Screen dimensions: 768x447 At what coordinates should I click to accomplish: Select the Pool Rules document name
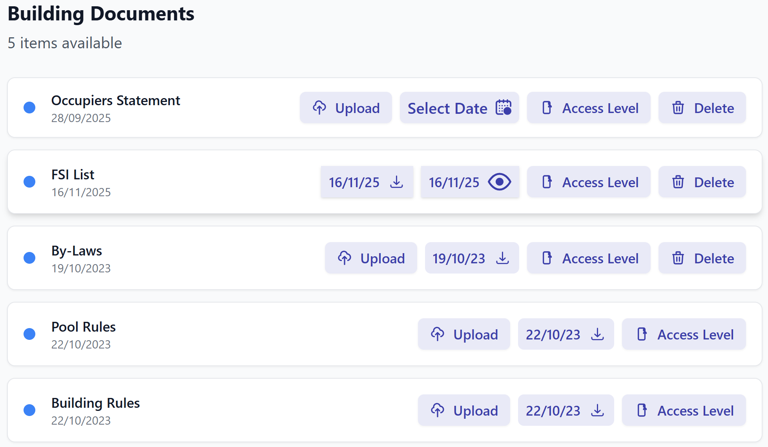(x=84, y=327)
